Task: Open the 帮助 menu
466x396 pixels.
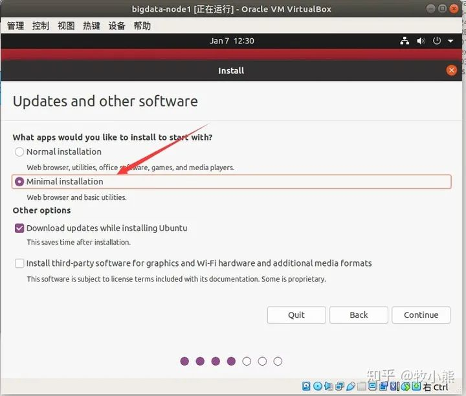Action: tap(142, 26)
